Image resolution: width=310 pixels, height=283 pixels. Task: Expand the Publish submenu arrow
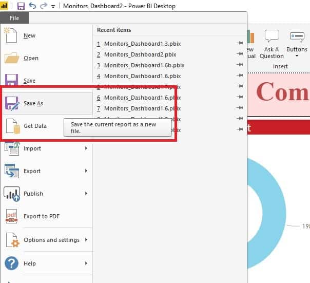point(86,193)
